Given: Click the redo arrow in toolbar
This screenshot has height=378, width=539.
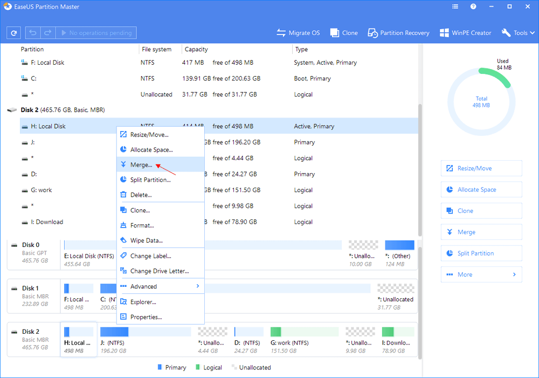Looking at the screenshot, I should (x=48, y=33).
